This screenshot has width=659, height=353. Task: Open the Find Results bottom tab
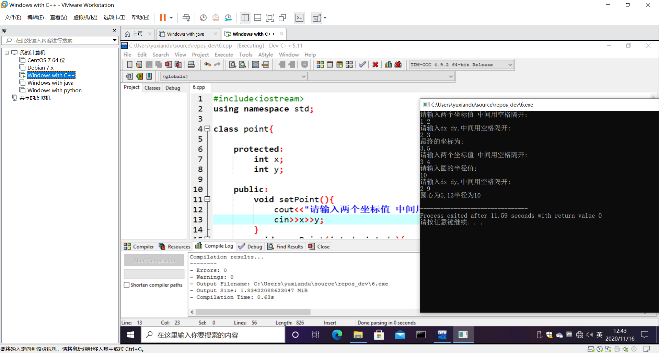click(285, 246)
